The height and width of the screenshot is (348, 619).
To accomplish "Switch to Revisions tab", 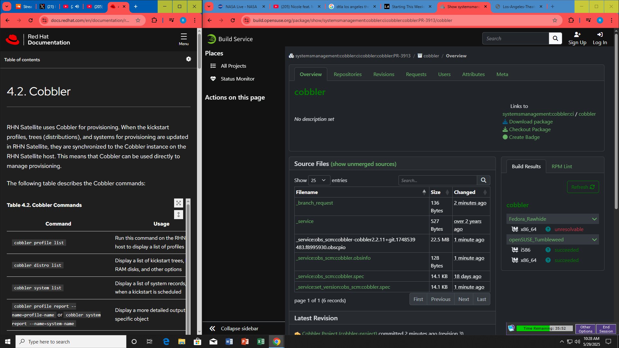I will [384, 74].
